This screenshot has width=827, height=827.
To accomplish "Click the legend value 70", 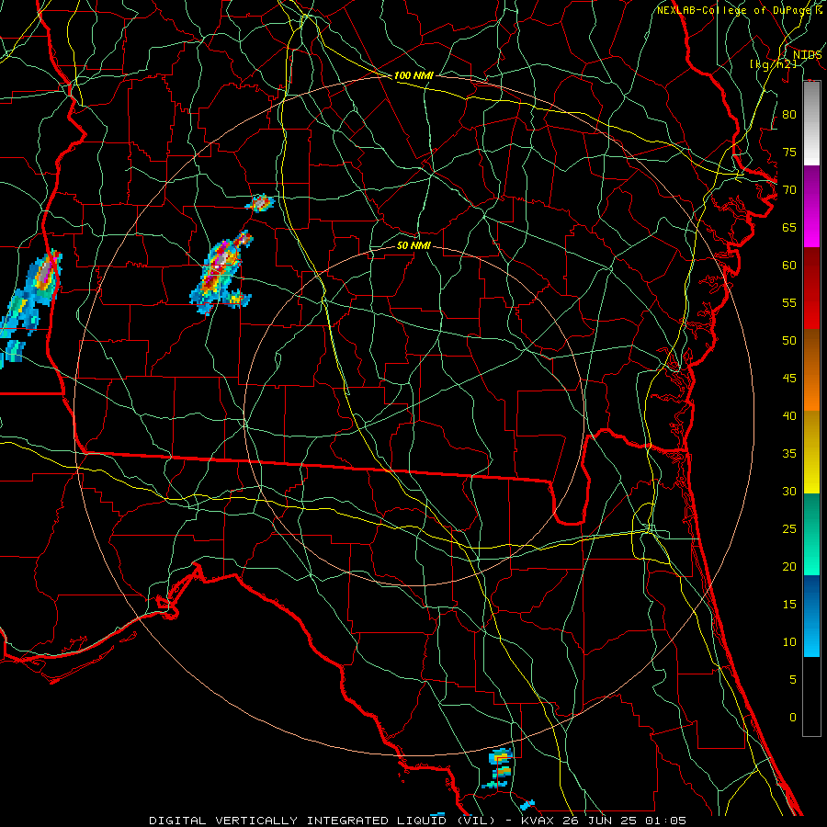I will point(789,190).
